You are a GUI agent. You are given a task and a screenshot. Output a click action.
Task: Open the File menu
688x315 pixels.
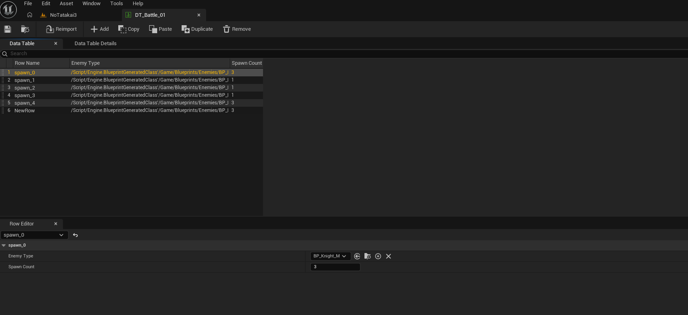pyautogui.click(x=28, y=4)
